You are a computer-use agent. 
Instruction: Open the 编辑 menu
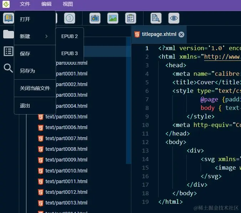point(46,4)
